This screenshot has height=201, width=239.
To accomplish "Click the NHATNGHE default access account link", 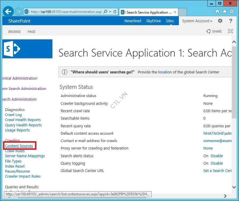I will (217, 133).
